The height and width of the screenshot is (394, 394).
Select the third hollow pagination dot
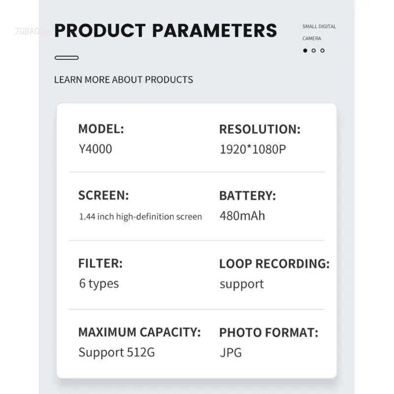coord(323,51)
